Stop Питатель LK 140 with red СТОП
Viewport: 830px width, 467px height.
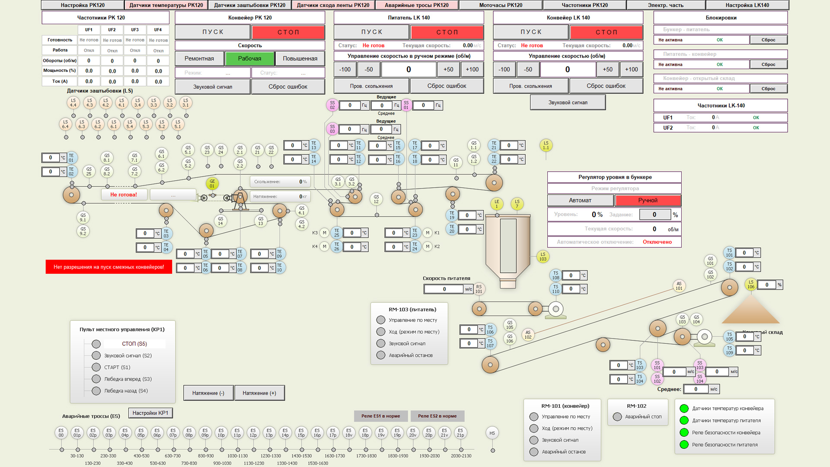447,32
